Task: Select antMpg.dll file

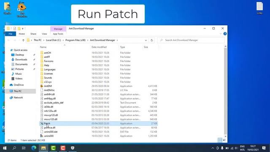Action: [x=50, y=98]
